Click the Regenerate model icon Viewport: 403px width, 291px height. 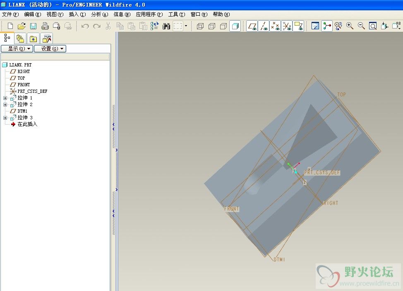(155, 26)
